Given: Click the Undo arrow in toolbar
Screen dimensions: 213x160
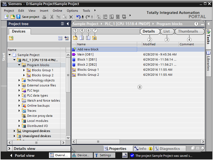Looking at the screenshot, I should (x=78, y=17).
